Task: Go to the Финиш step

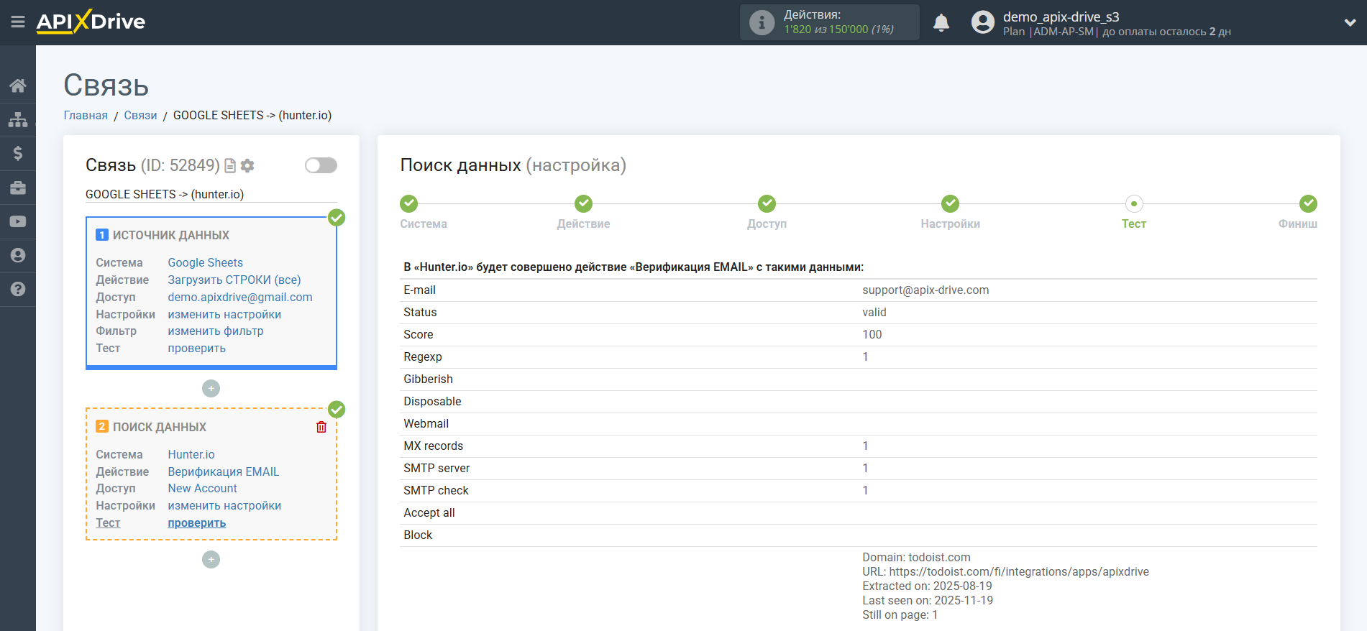Action: 1308,203
